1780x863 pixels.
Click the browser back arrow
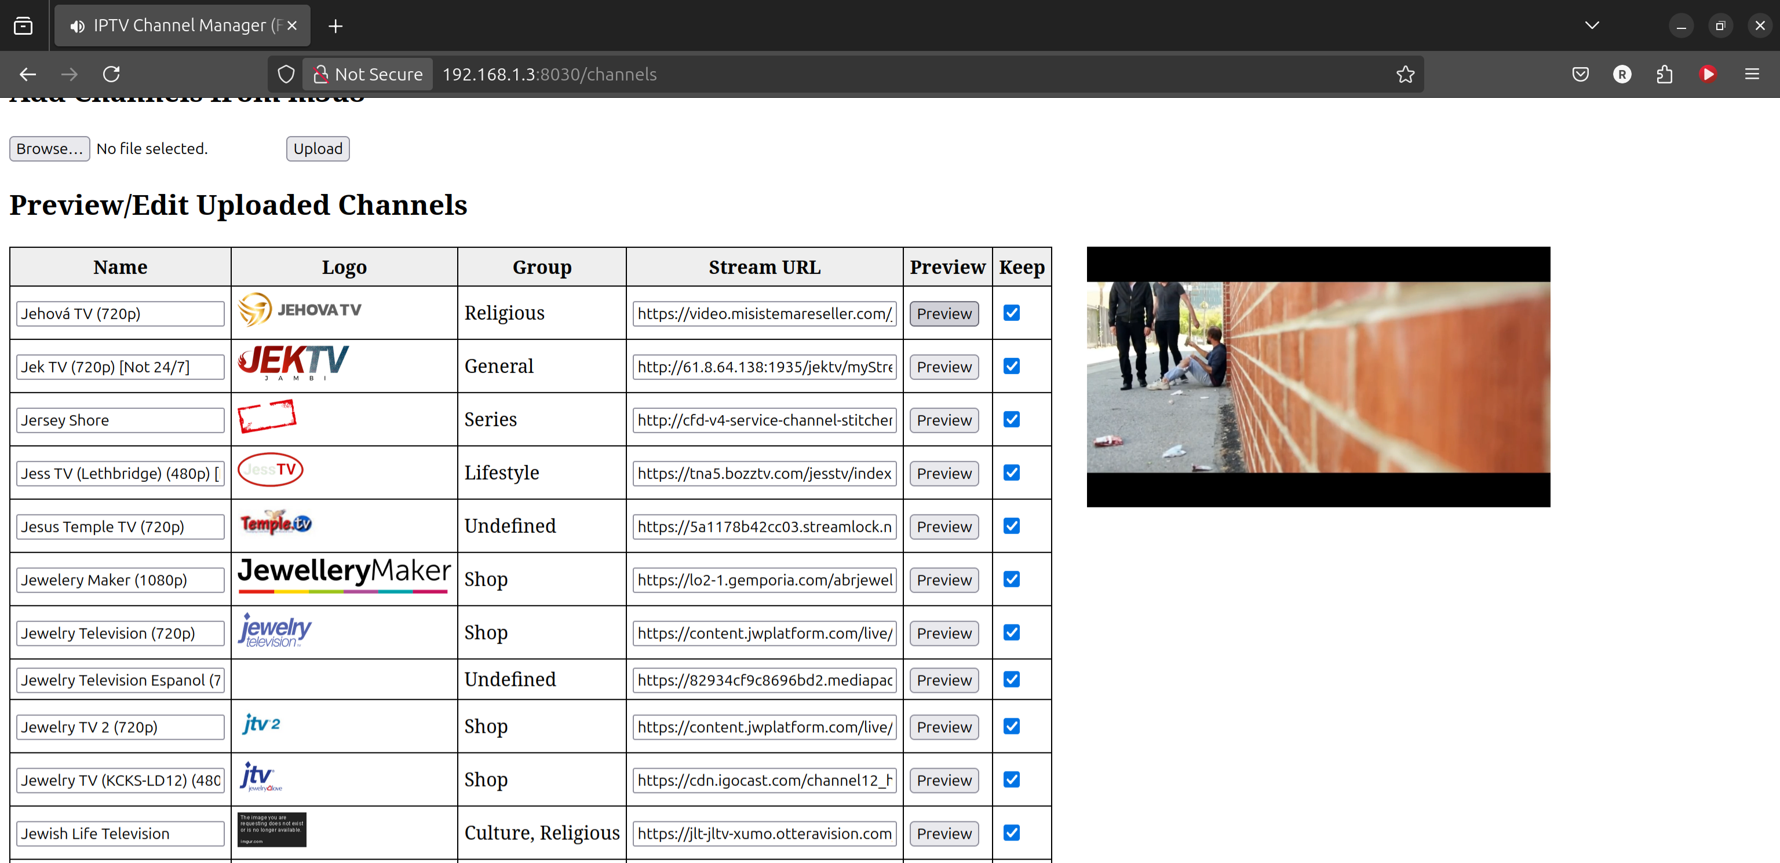point(28,74)
